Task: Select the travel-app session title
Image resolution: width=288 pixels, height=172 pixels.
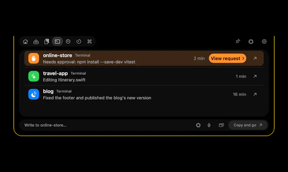Action: 55,74
